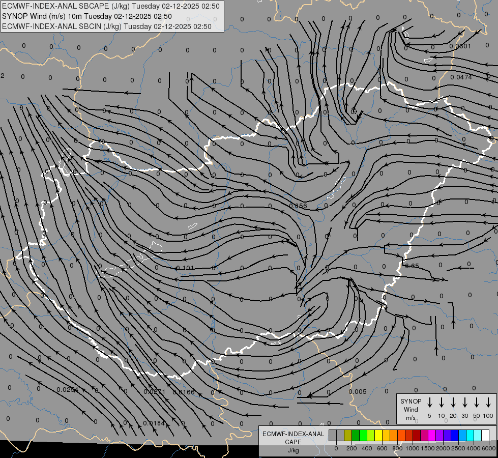The image size is (498, 458).
Task: Click the 10 m/s wind arrow in legend
Action: click(x=441, y=403)
